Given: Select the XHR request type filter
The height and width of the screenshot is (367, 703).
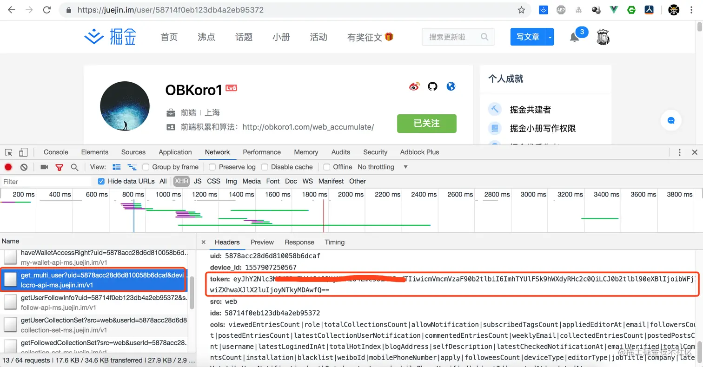Looking at the screenshot, I should 181,181.
